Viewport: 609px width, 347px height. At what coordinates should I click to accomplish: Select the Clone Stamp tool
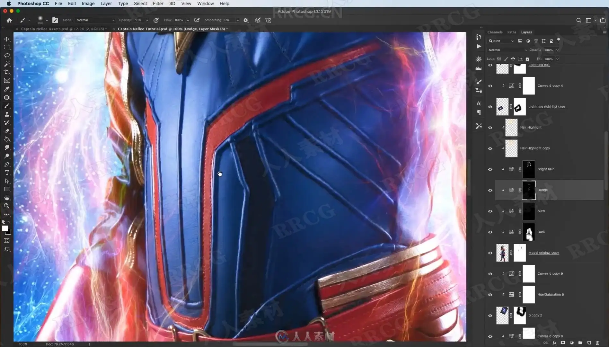point(7,114)
